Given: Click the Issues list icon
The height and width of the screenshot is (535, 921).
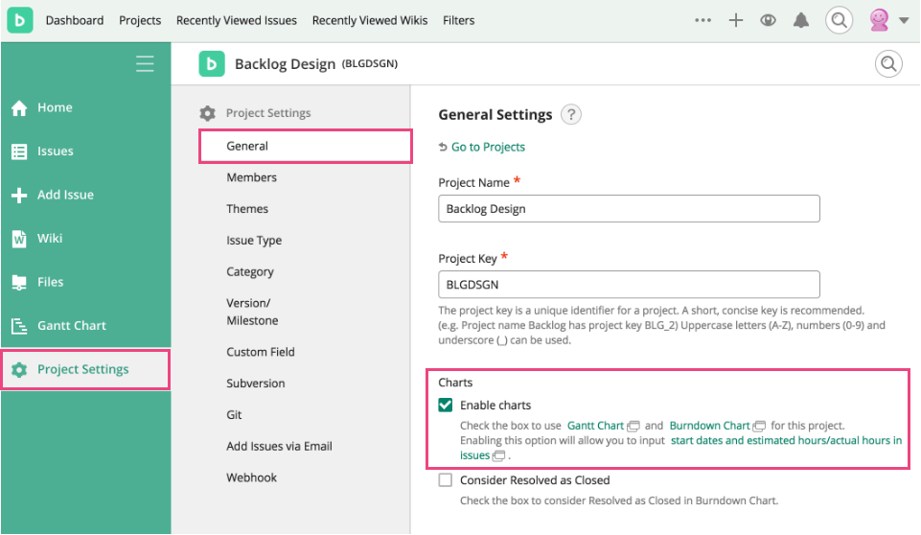Looking at the screenshot, I should tap(19, 151).
